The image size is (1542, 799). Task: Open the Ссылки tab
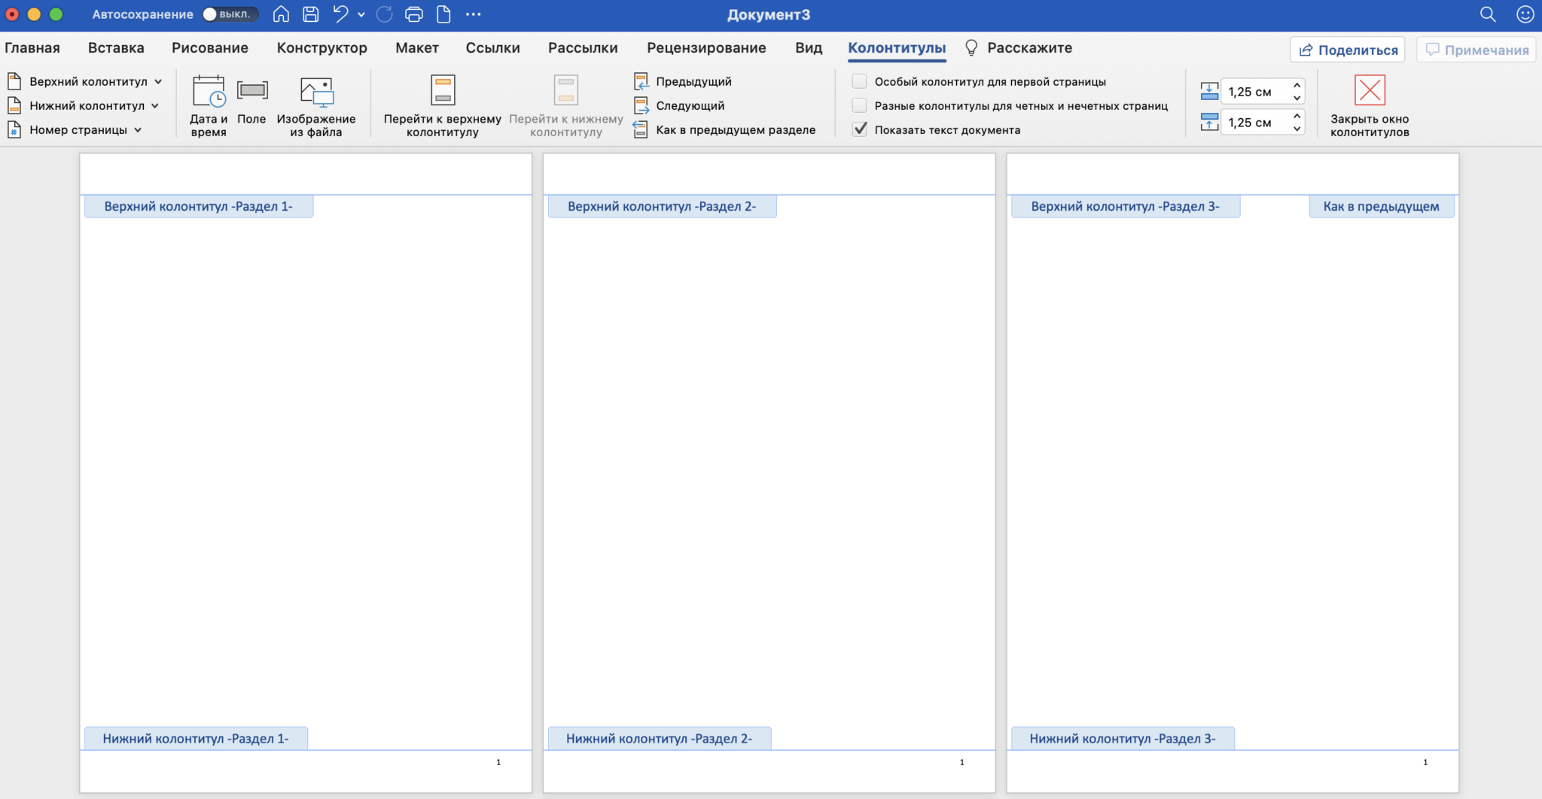click(493, 48)
